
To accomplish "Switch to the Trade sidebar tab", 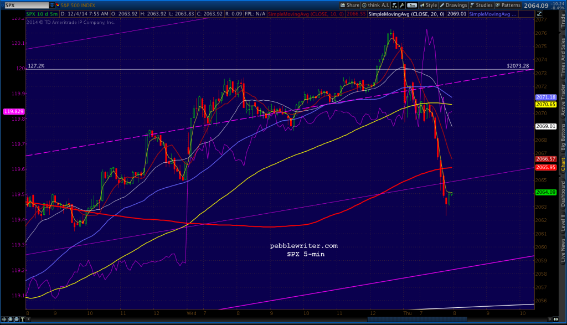I will click(563, 21).
